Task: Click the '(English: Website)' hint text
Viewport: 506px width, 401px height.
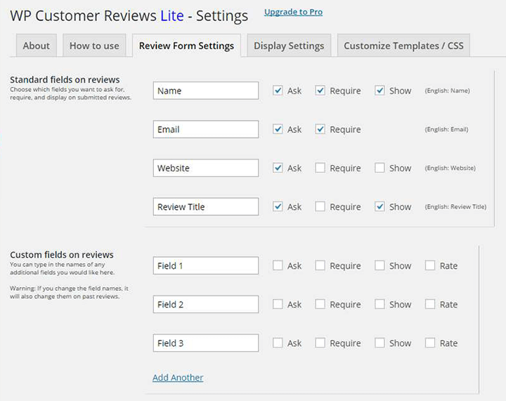Action: coord(450,168)
